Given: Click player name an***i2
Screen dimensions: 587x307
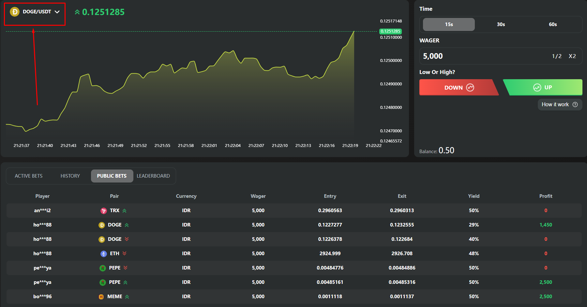Looking at the screenshot, I should tap(42, 211).
